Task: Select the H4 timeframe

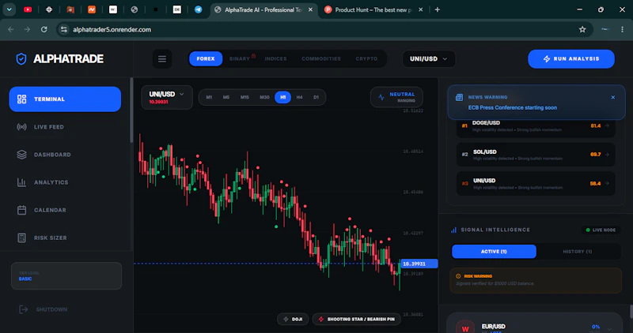Action: pyautogui.click(x=299, y=97)
